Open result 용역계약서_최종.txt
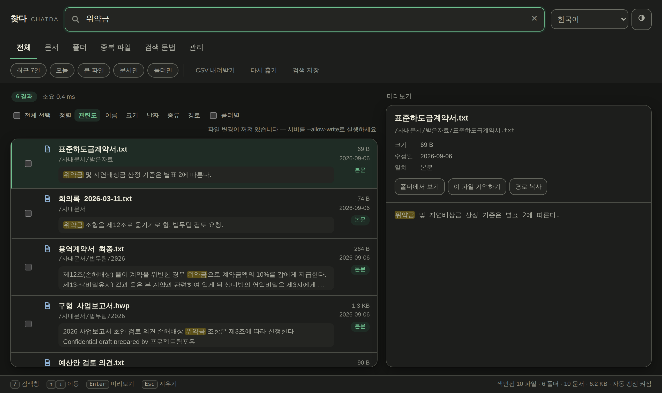This screenshot has height=393, width=662. click(194, 267)
